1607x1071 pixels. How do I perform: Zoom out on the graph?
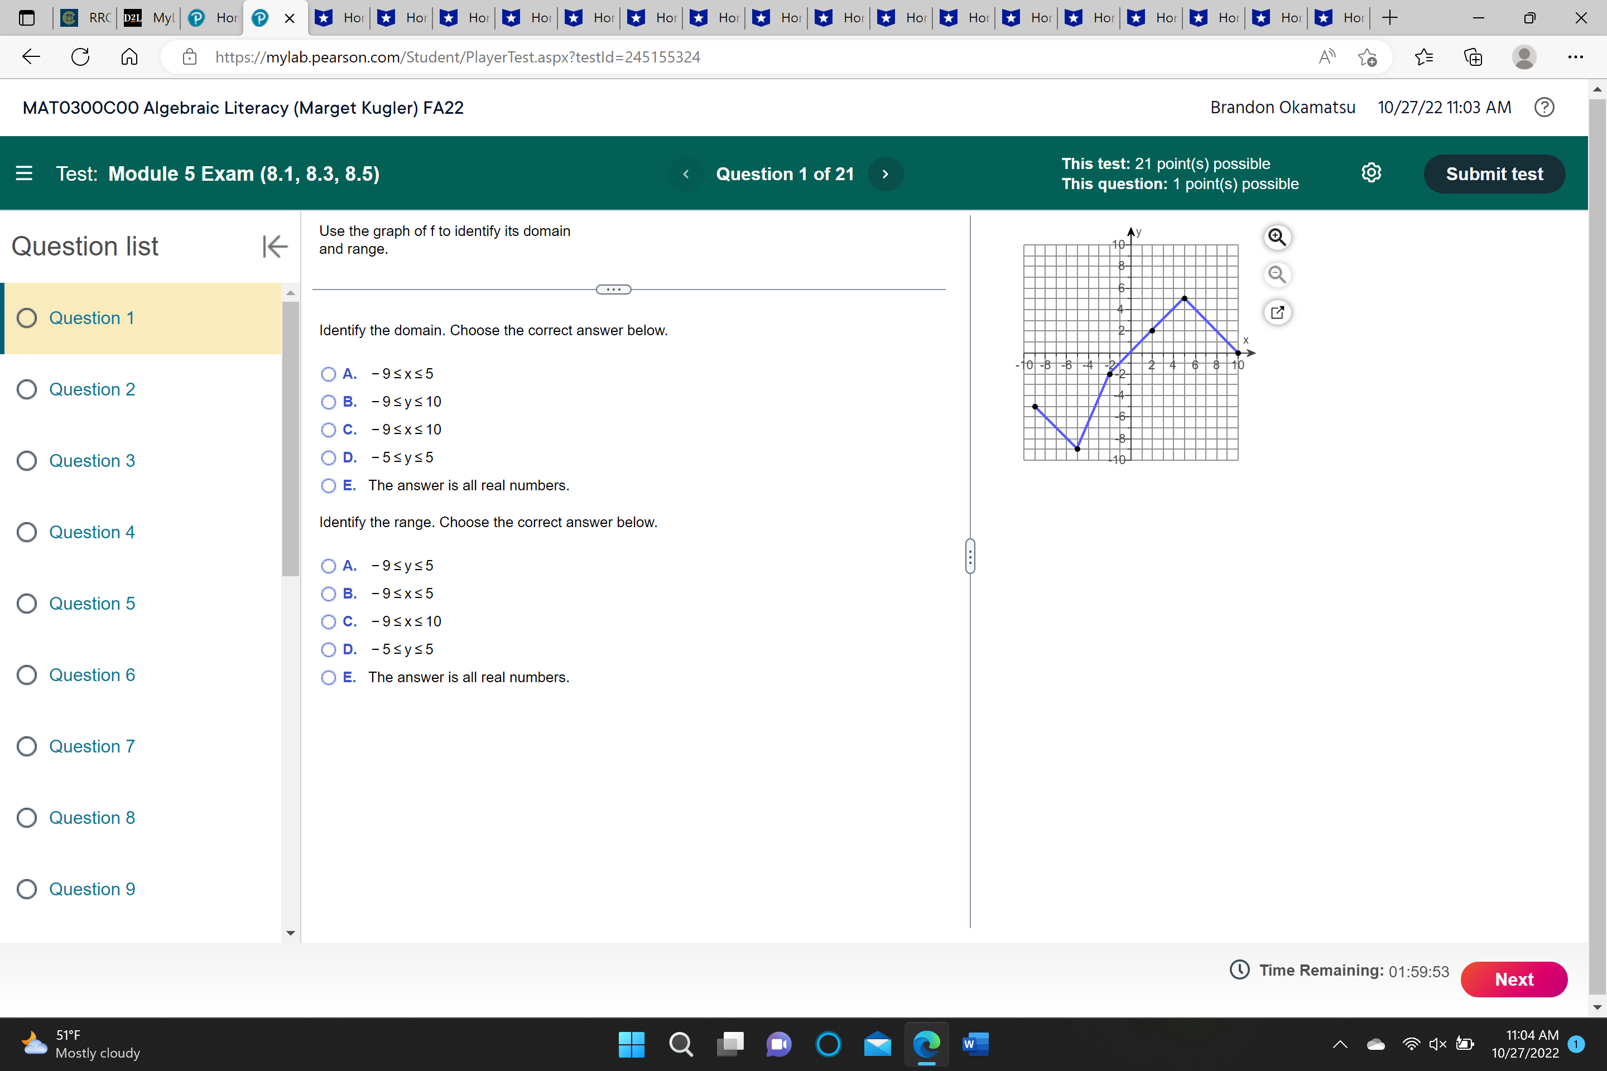[x=1277, y=274]
